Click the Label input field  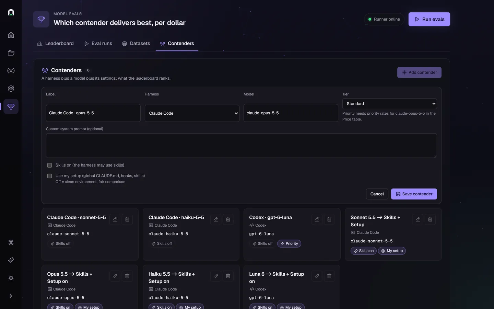(93, 113)
